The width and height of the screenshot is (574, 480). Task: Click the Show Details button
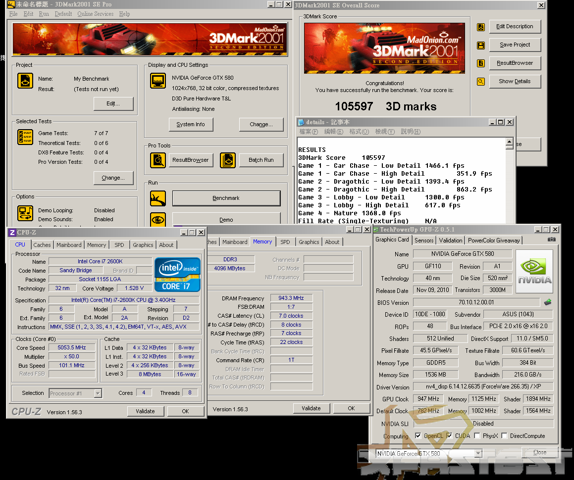[515, 82]
